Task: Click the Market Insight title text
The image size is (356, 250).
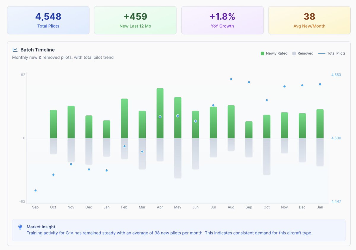Action: coord(41,227)
